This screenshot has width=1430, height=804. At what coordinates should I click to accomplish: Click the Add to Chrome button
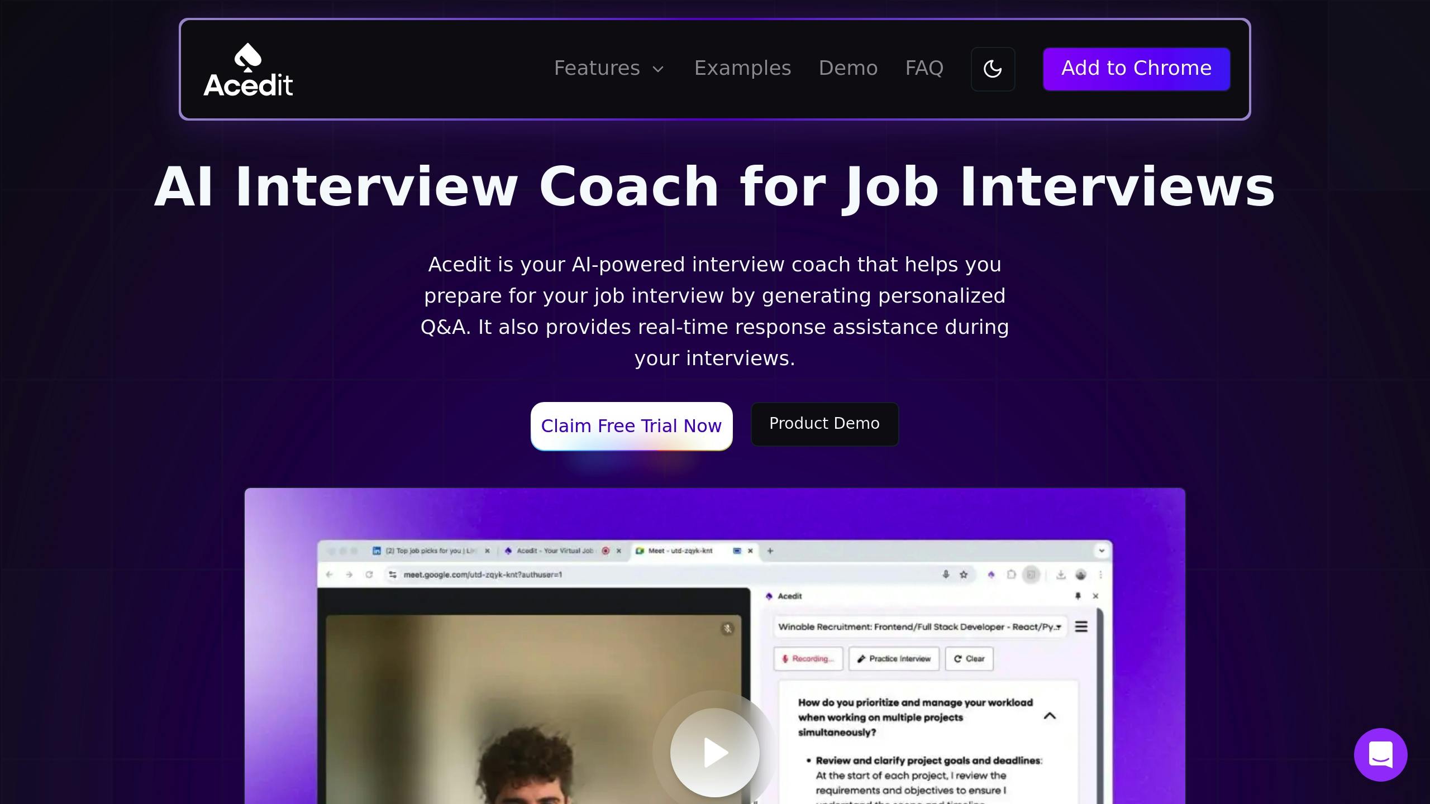pyautogui.click(x=1136, y=69)
